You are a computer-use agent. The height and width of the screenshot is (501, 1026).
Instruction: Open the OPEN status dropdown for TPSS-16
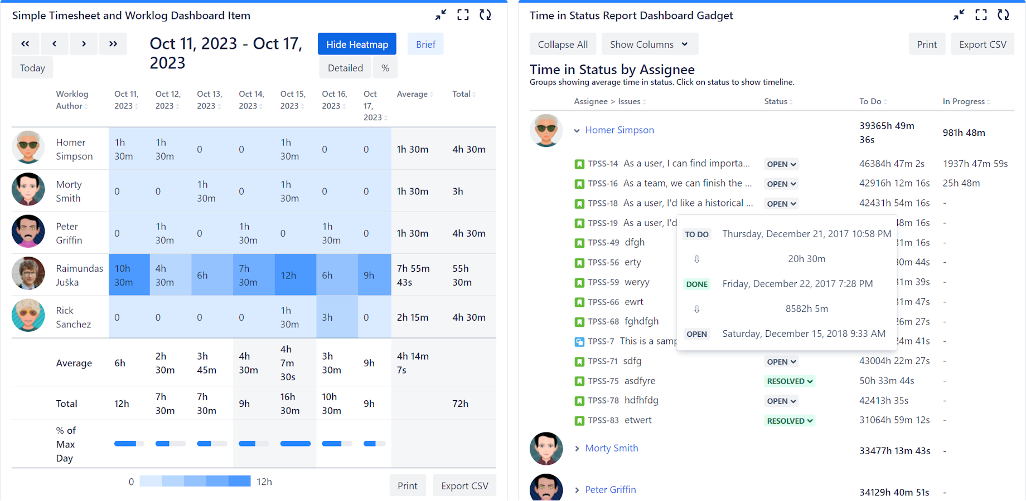click(x=781, y=183)
